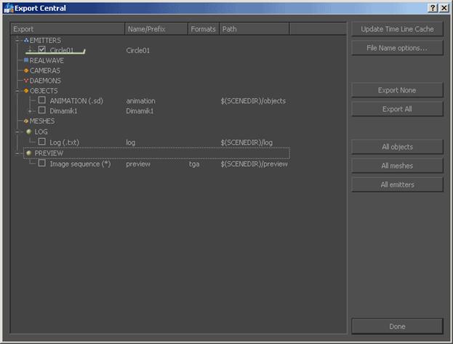
Task: Click the OBJECTS category icon
Action: click(26, 91)
